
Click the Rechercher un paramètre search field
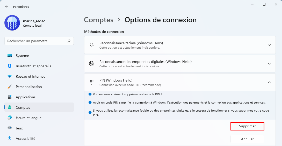tap(39, 41)
